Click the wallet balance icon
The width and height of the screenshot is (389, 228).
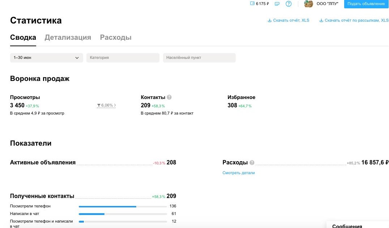click(252, 4)
